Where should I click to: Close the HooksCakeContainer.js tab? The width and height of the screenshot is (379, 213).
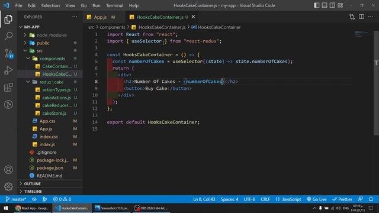(x=194, y=17)
